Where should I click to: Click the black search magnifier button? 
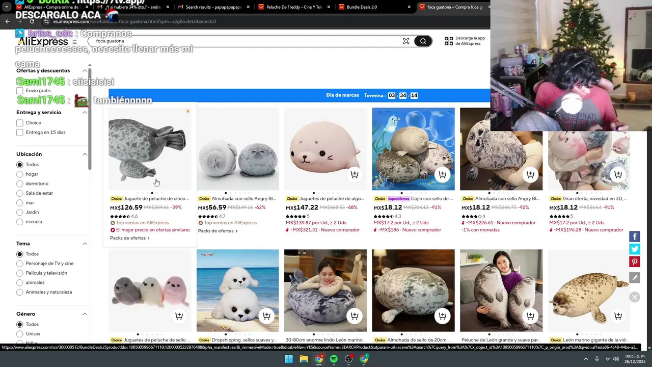(x=423, y=41)
